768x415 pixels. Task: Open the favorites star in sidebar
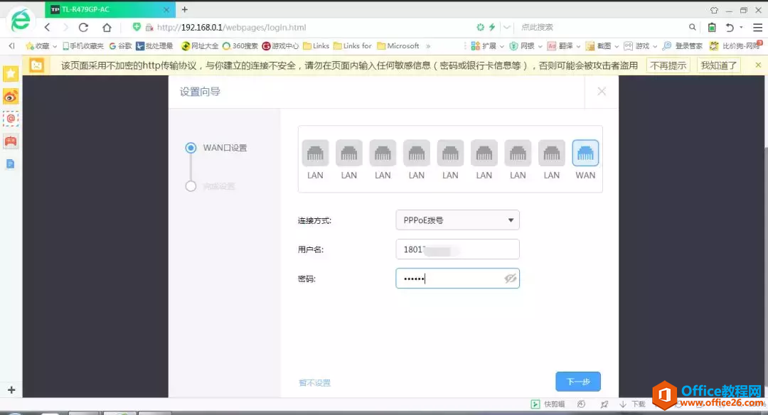pos(11,73)
